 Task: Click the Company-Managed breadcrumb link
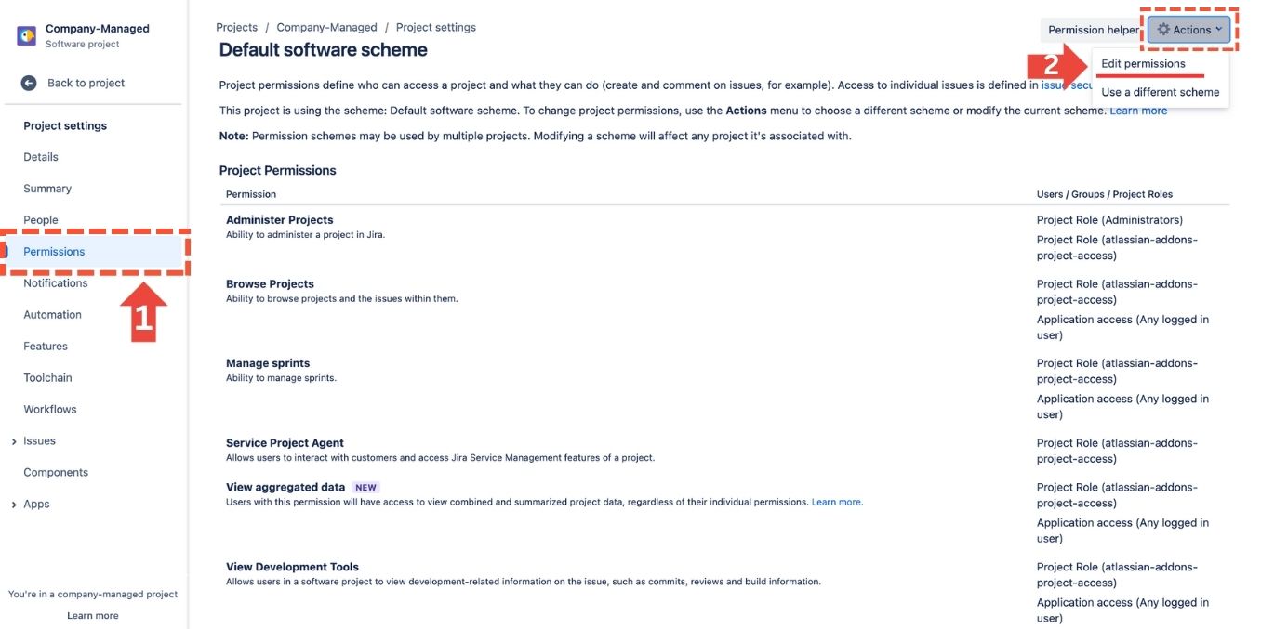(x=326, y=28)
